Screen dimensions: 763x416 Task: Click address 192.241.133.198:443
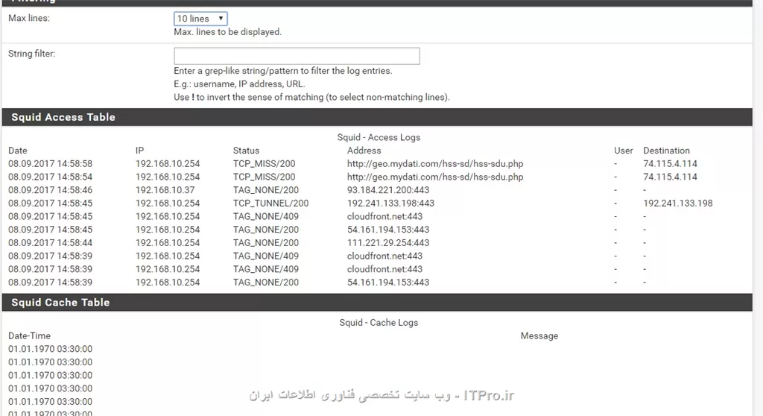coord(390,203)
